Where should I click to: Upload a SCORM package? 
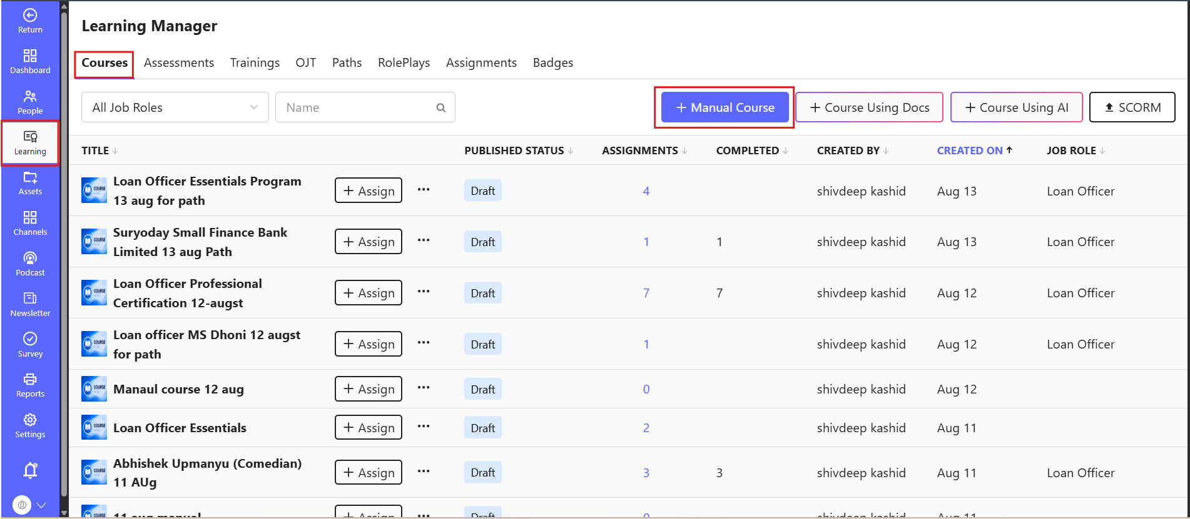(x=1132, y=107)
